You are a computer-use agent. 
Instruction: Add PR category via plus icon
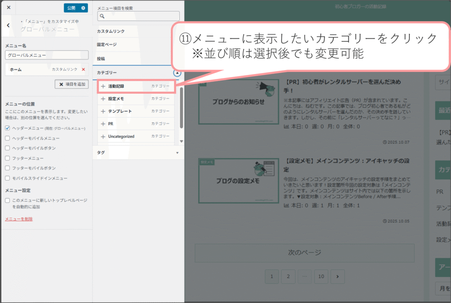coord(103,124)
